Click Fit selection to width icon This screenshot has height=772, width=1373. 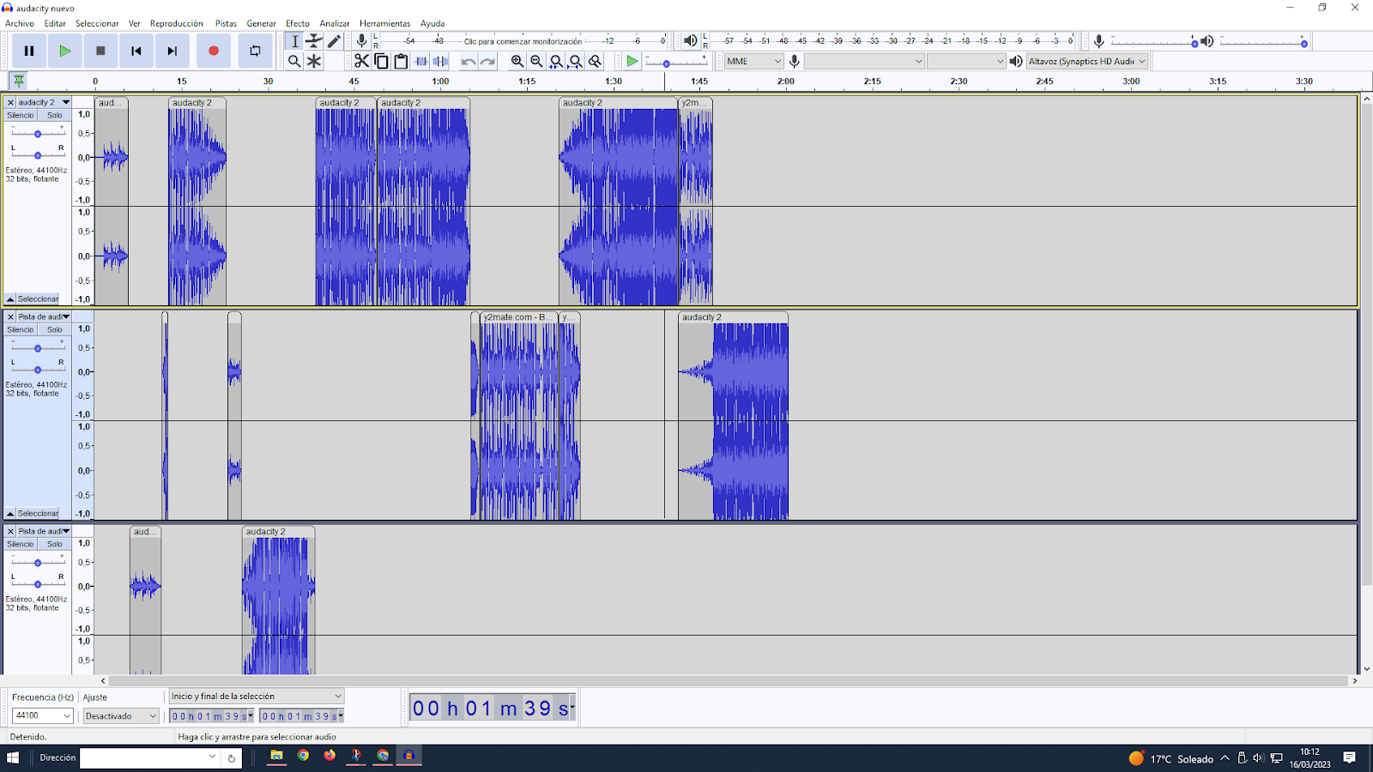tap(556, 61)
